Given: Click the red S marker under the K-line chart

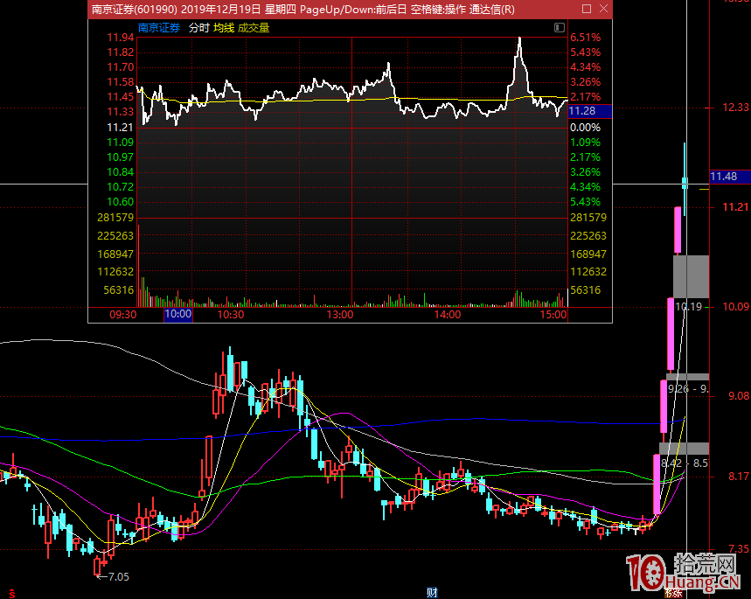Looking at the screenshot, I should pos(12,595).
